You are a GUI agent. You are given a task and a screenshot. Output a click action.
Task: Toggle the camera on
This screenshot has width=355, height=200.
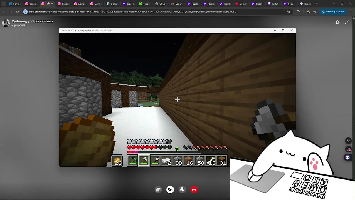click(170, 190)
